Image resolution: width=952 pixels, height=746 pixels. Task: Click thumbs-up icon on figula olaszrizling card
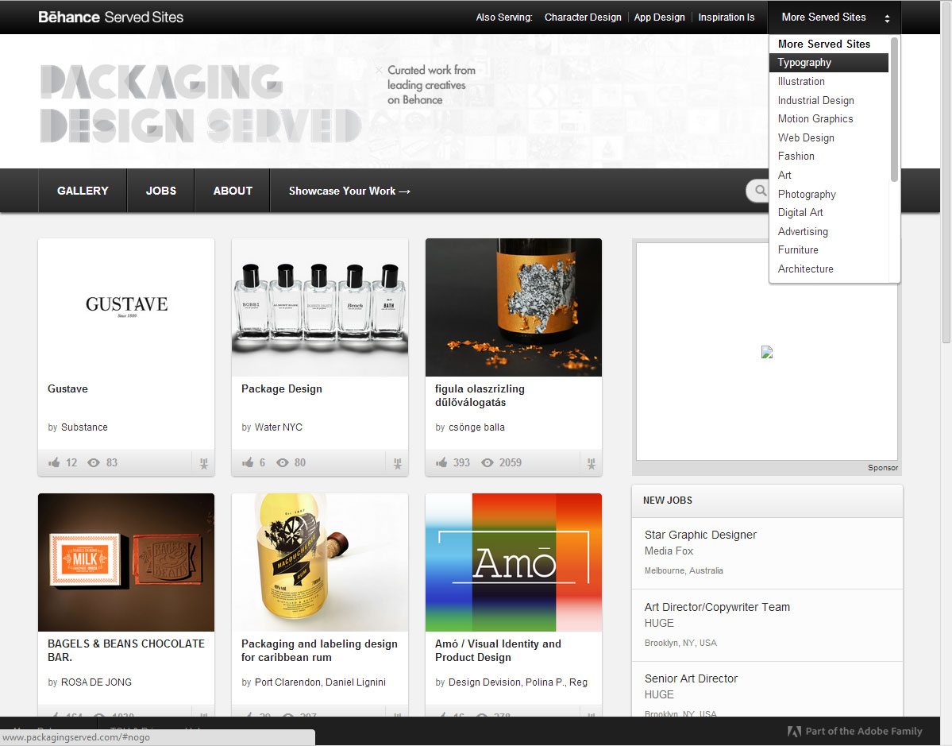tap(441, 463)
